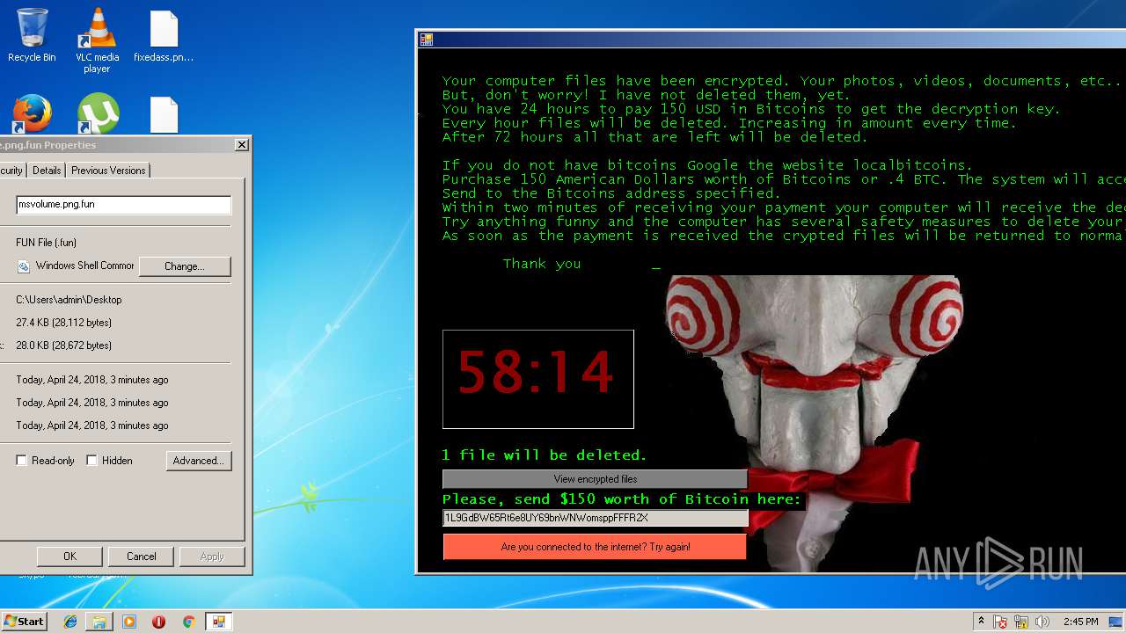Viewport: 1126px width, 633px height.
Task: Open the volume speaker tray icon
Action: tap(1042, 622)
